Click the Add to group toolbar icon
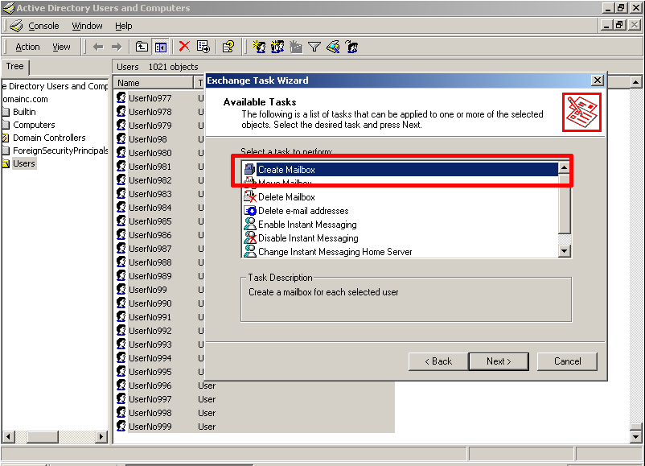This screenshot has height=466, width=645. [351, 47]
